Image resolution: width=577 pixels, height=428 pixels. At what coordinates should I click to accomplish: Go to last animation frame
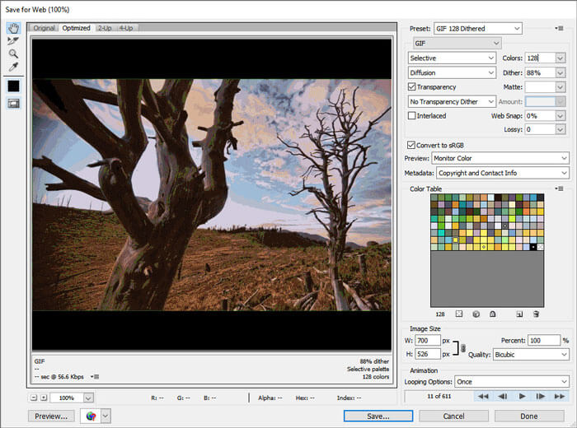point(560,396)
